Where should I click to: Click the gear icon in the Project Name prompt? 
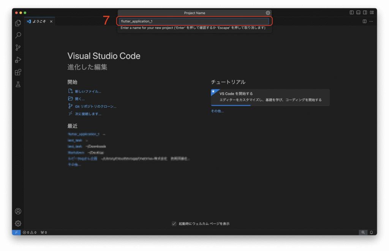268,13
